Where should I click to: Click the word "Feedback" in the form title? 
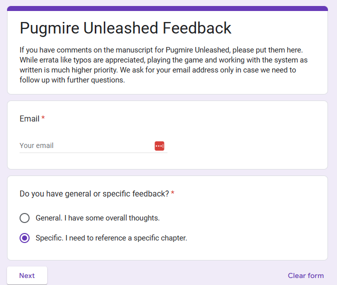(197, 28)
